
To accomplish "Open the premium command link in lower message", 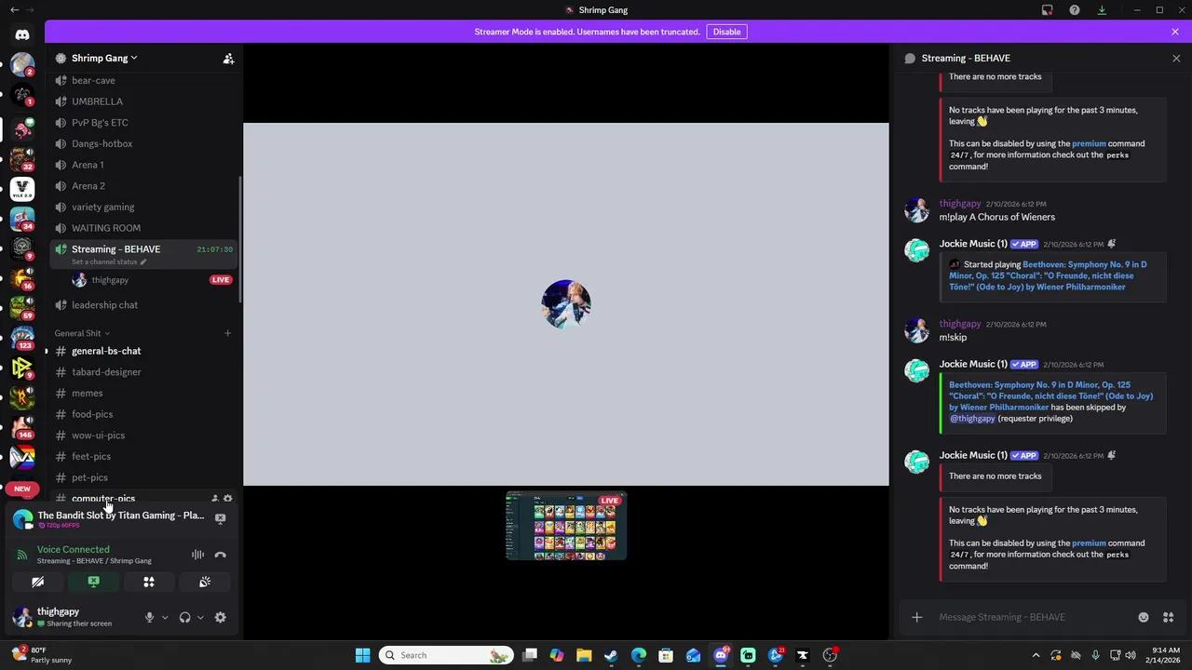I will click(x=1089, y=543).
